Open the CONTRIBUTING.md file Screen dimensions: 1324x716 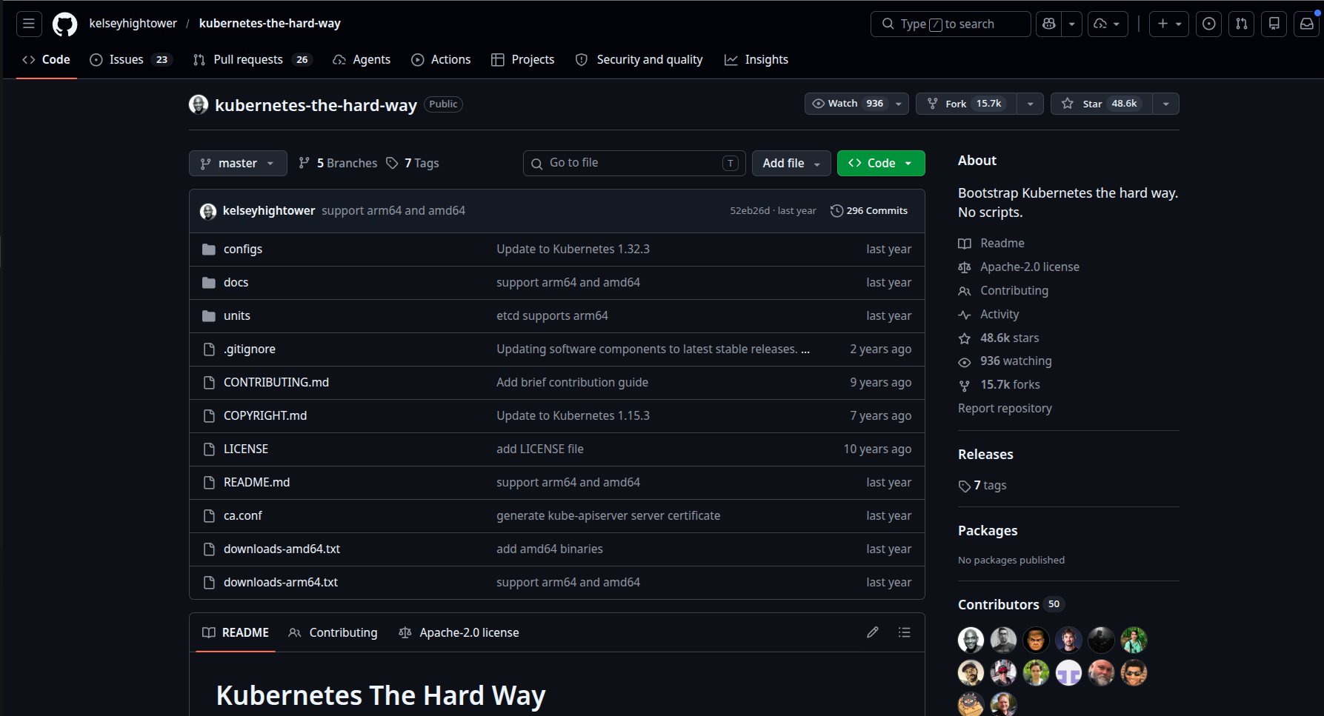click(x=276, y=383)
